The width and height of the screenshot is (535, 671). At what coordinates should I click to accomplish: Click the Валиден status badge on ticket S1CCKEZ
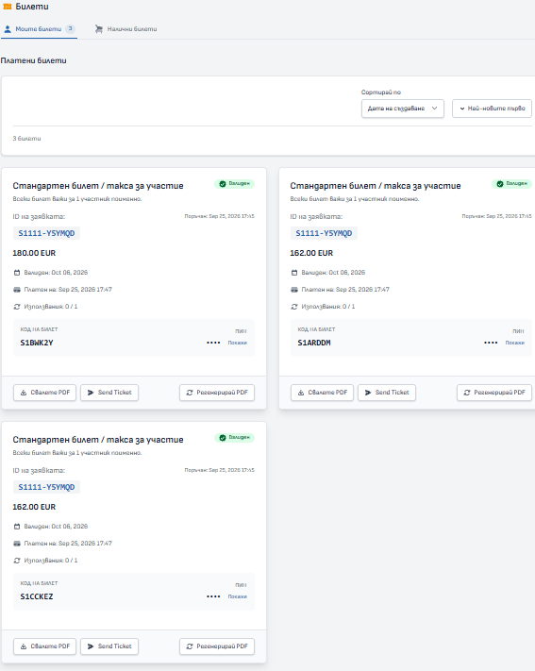[x=235, y=437]
